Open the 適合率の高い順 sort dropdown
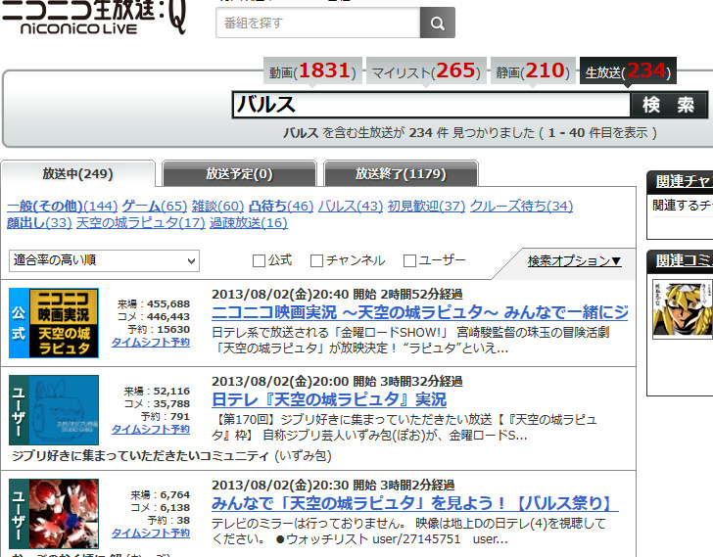The height and width of the screenshot is (557, 713). [x=104, y=260]
